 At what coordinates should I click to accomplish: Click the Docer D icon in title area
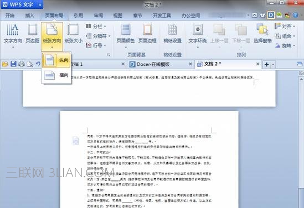point(271,15)
